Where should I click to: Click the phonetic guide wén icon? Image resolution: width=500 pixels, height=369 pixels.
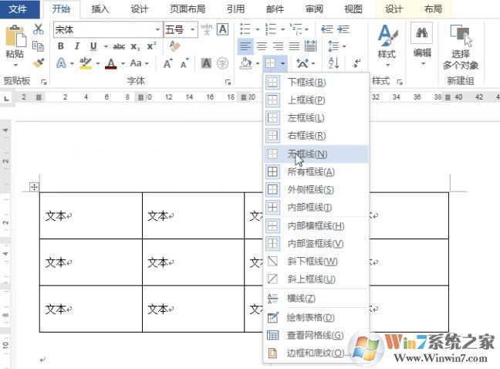tap(207, 29)
